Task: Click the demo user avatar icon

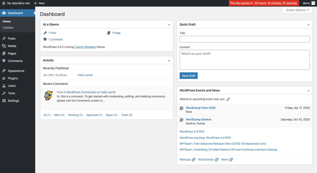Action: (x=313, y=3)
